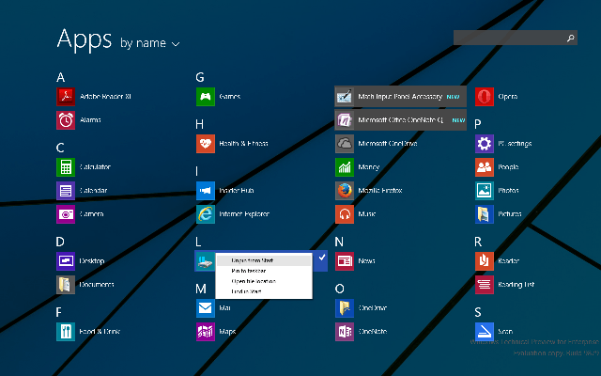Viewport: 601px width, 376px height.
Task: Open the Pictures folder
Action: (499, 214)
